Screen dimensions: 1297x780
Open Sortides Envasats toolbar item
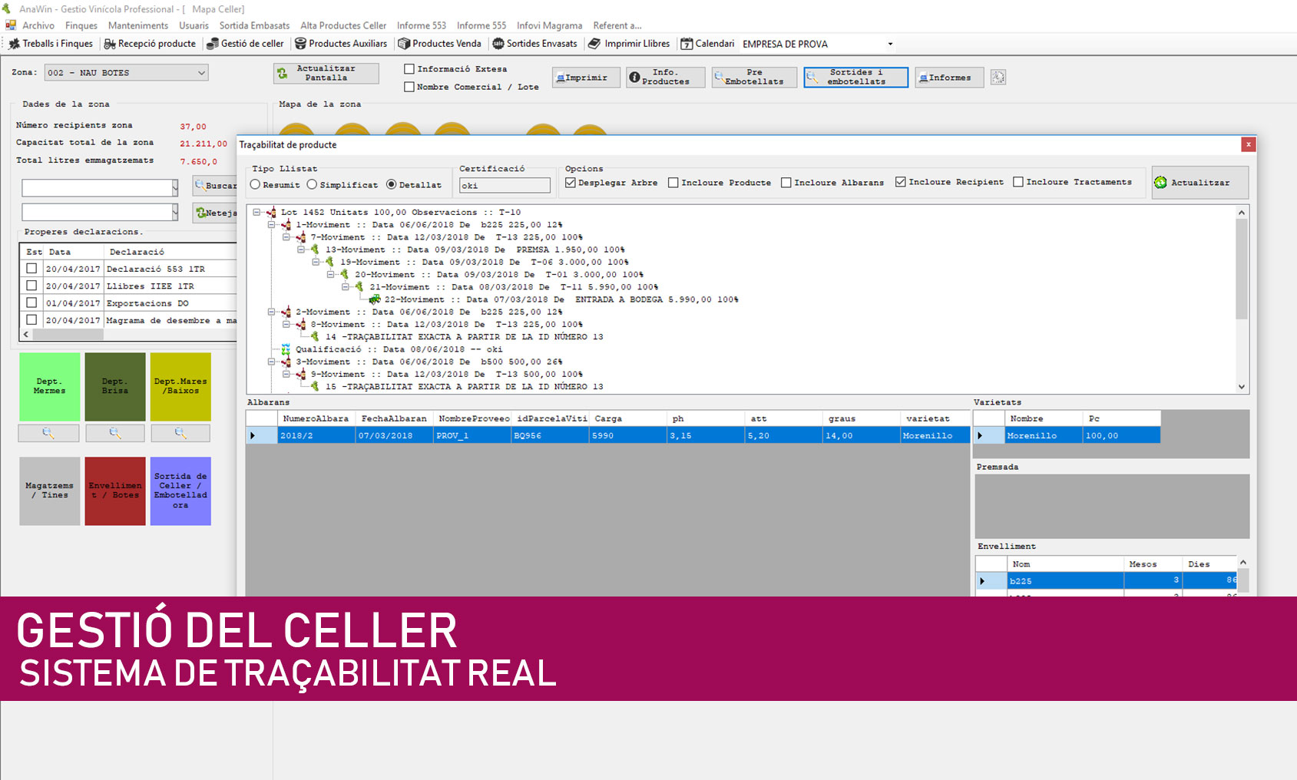tap(534, 44)
